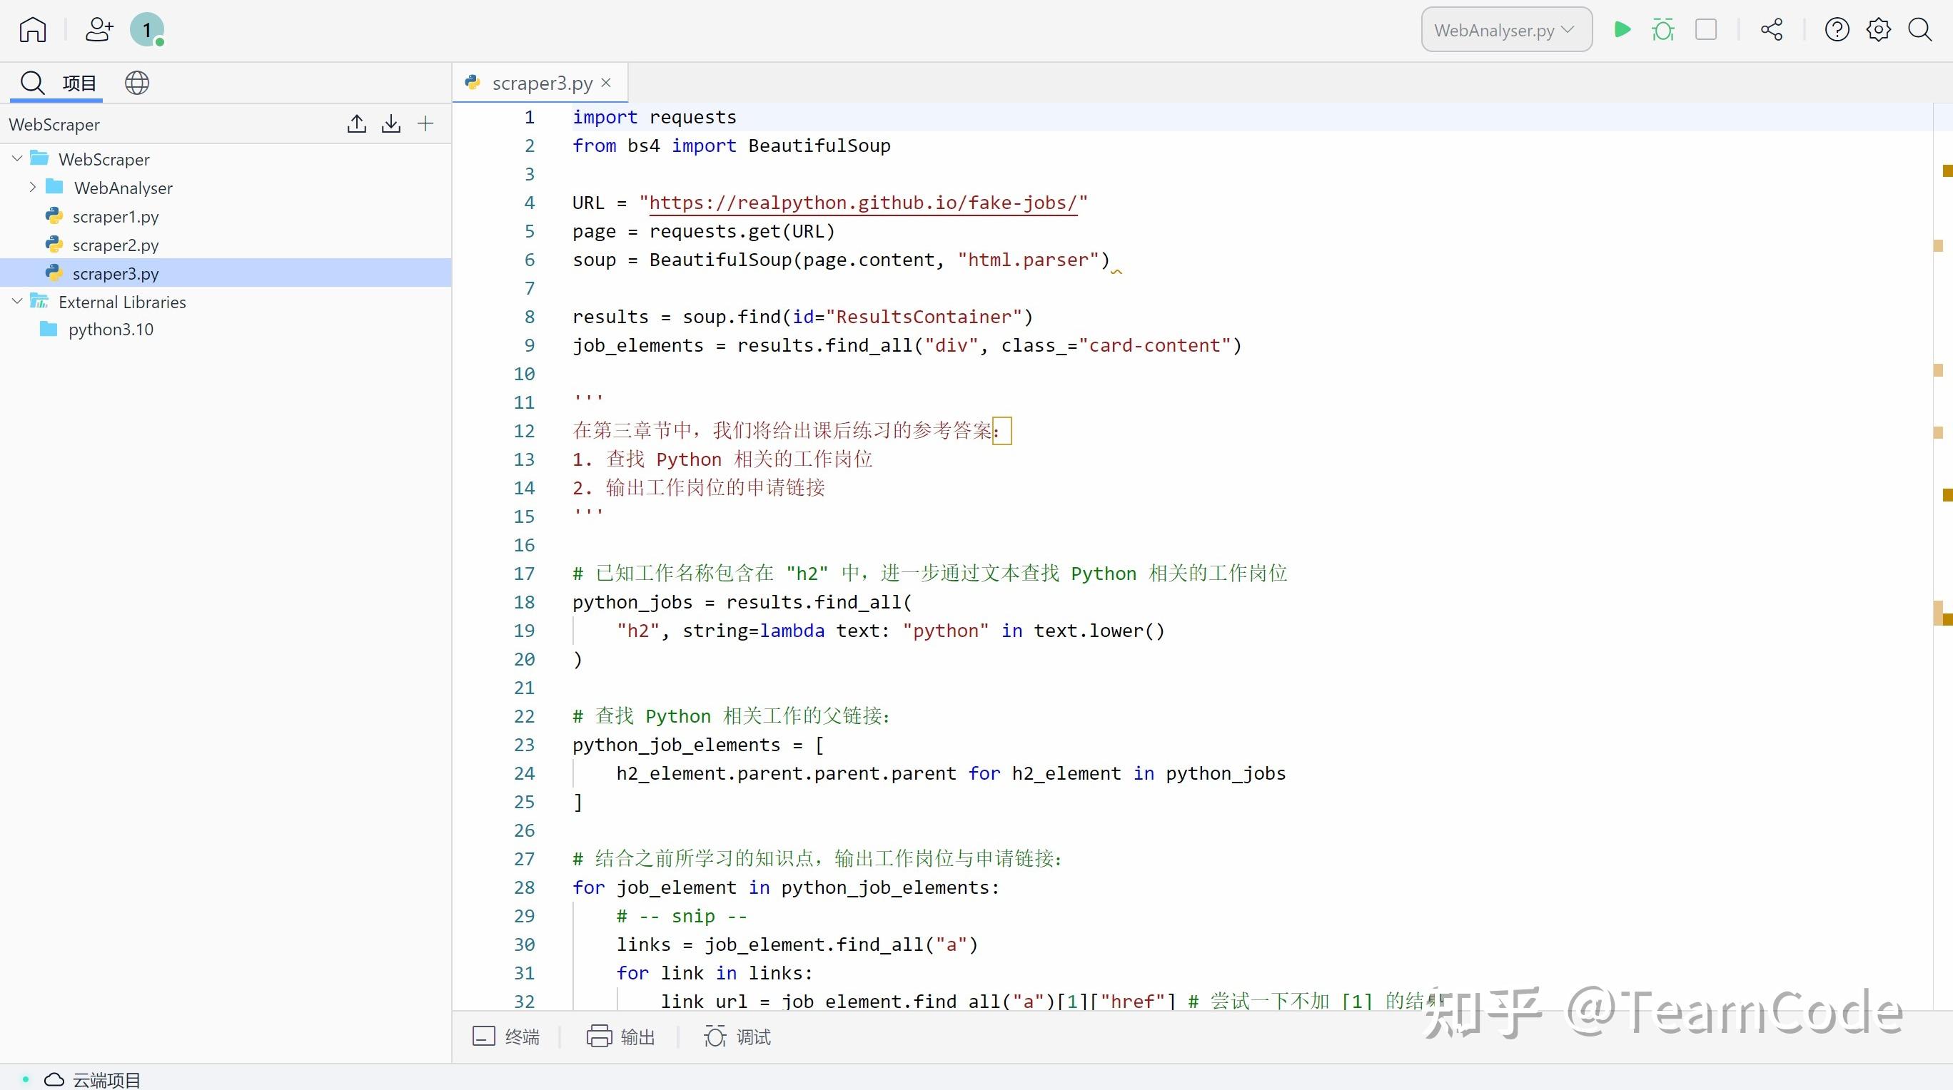The image size is (1953, 1090).
Task: Click the home icon
Action: (33, 29)
